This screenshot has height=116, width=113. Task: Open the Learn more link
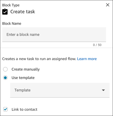87,59
